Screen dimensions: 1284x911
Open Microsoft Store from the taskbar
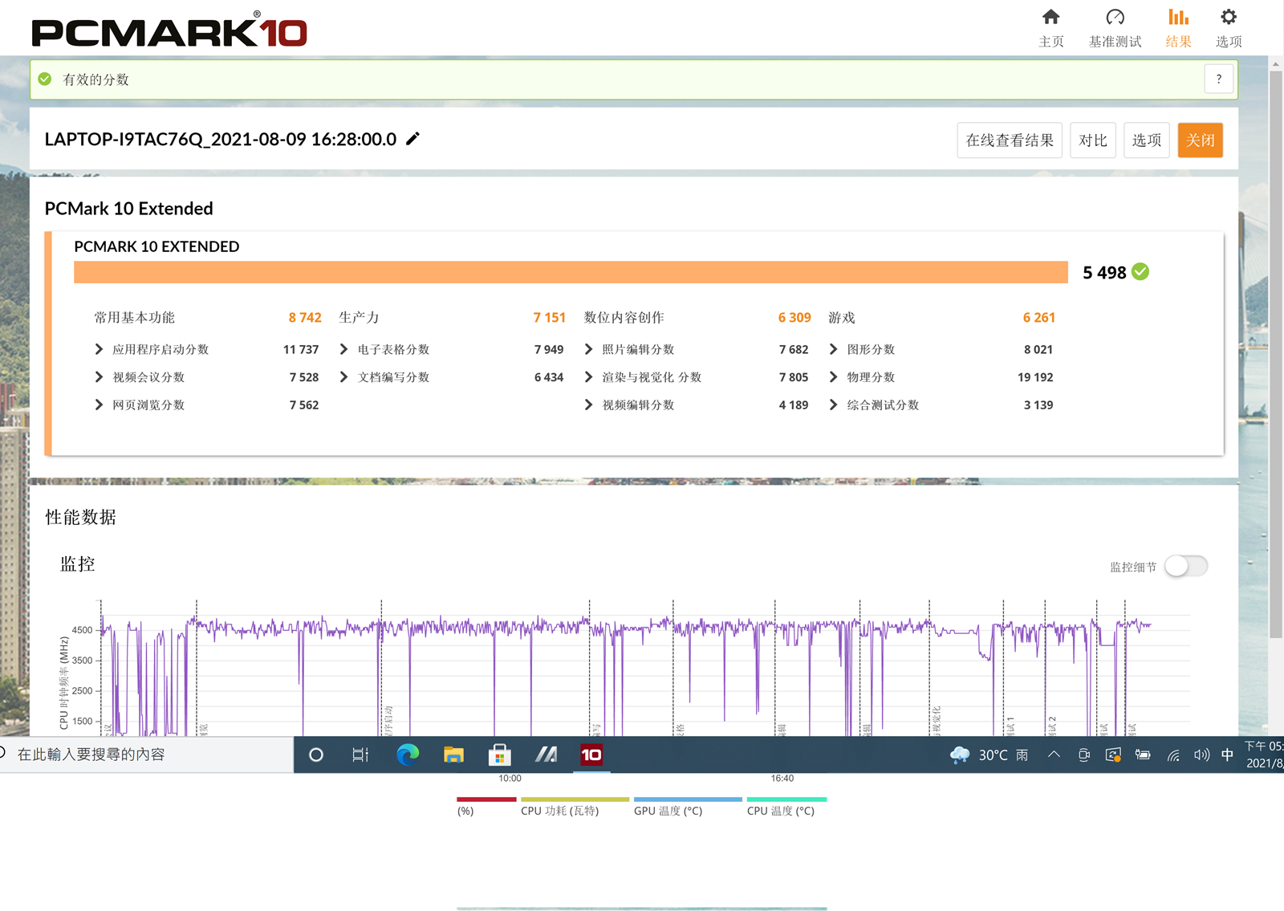(499, 754)
